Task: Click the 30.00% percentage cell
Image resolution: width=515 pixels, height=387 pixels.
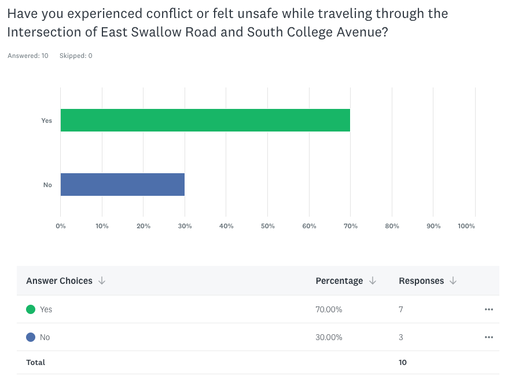Action: pos(329,337)
